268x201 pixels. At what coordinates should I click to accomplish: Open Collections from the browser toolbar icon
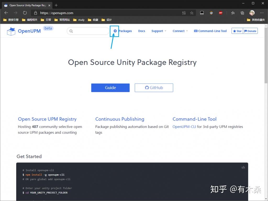pyautogui.click(x=242, y=13)
